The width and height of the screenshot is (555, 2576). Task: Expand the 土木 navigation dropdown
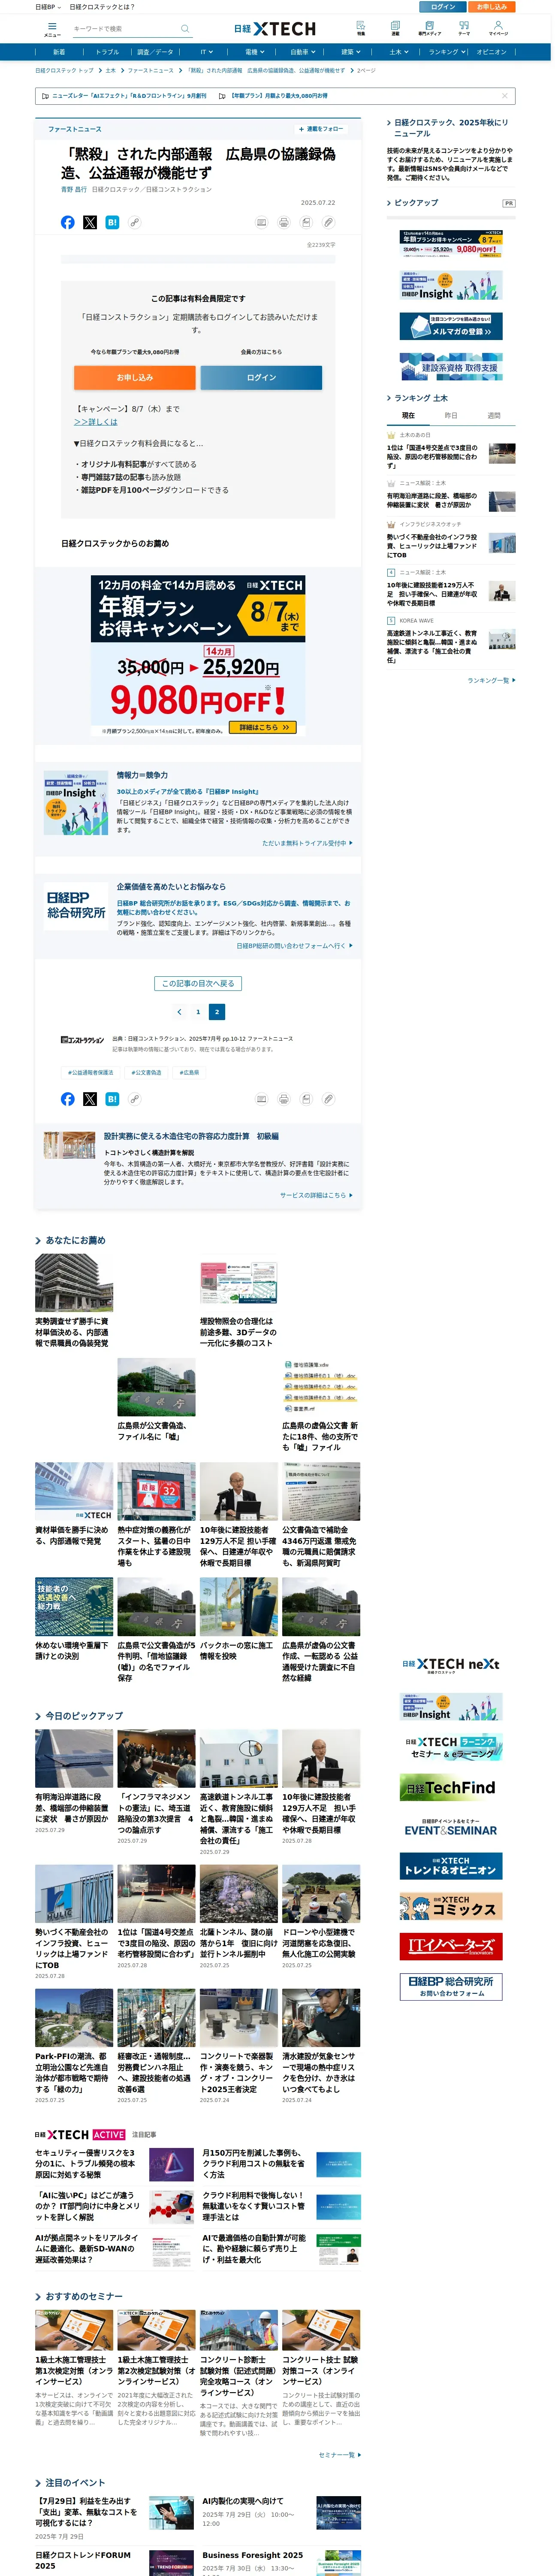[x=398, y=52]
